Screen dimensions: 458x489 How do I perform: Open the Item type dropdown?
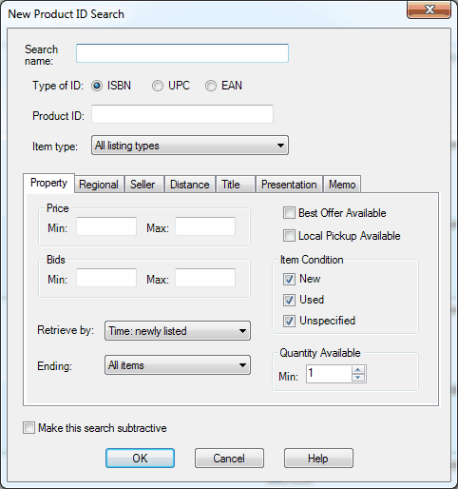190,146
